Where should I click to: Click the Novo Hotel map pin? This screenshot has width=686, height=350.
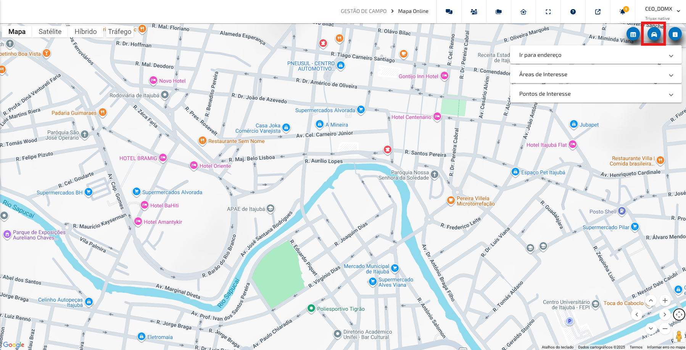153,80
